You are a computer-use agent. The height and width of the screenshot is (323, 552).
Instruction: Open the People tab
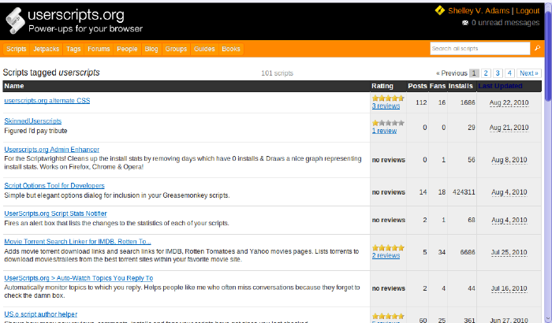(x=127, y=49)
